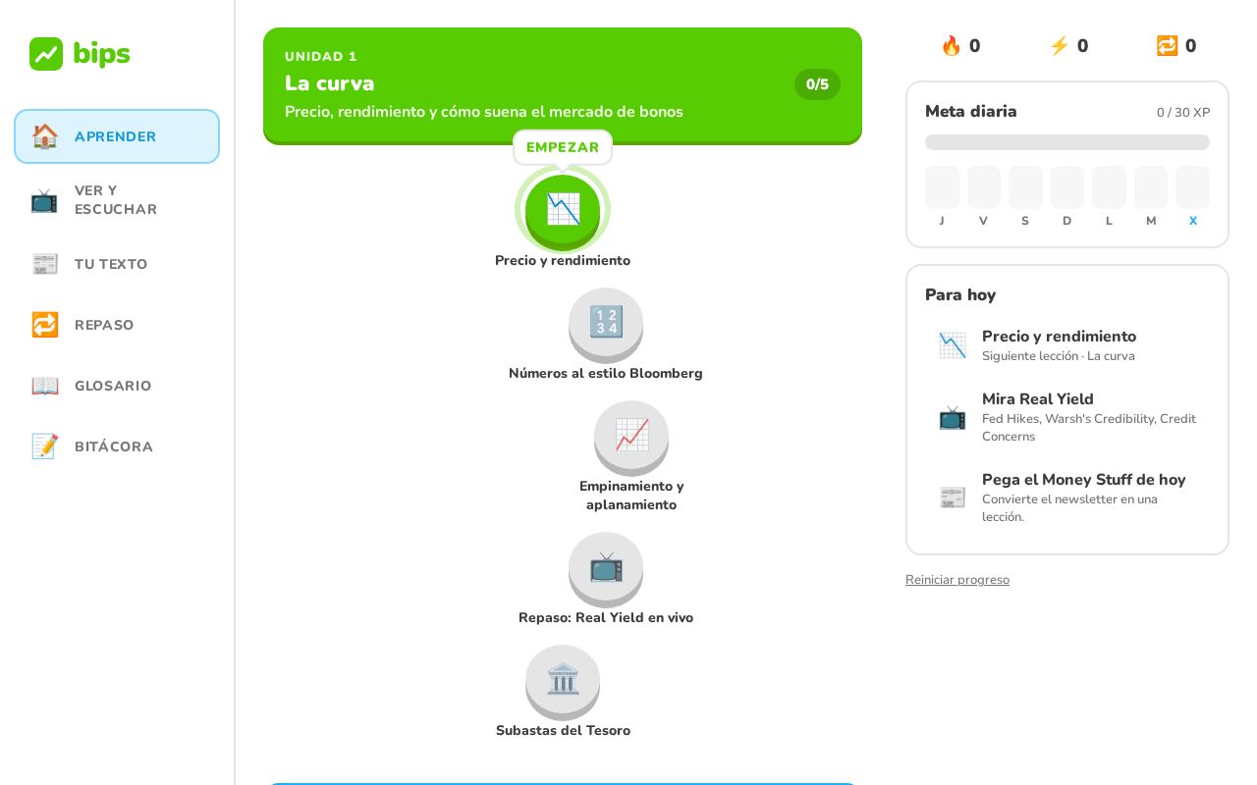Click the 0/5 unit progress badge
The height and width of the screenshot is (785, 1257).
coord(817,84)
